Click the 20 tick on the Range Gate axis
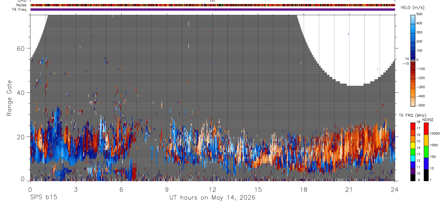444x205 pixels. 21,137
